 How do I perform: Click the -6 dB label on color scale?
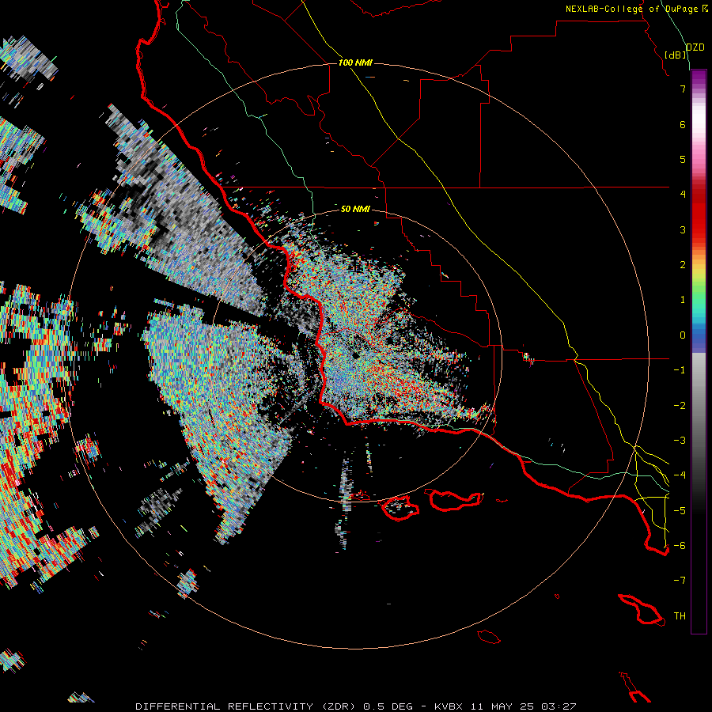pyautogui.click(x=680, y=546)
